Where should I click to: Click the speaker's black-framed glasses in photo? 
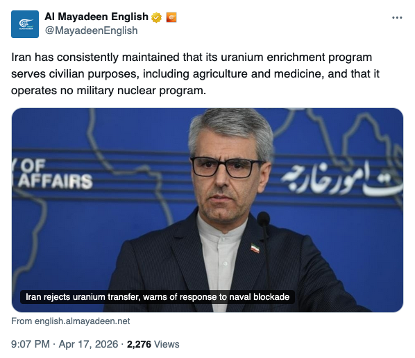227,167
